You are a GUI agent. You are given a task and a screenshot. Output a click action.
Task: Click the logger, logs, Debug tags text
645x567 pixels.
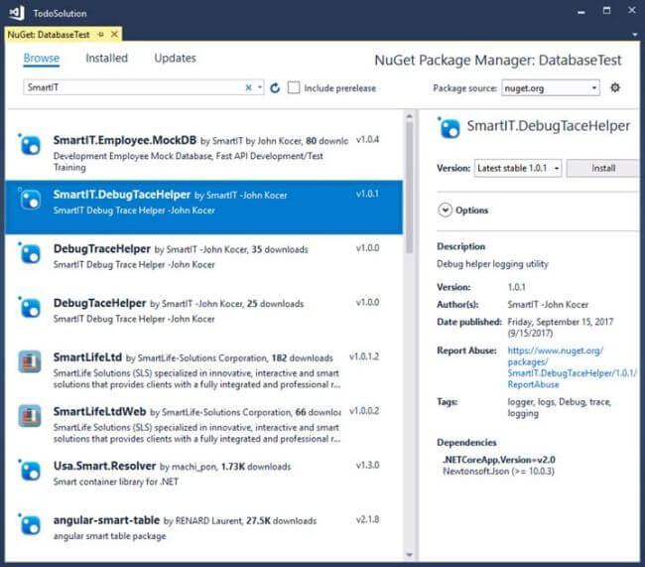click(x=559, y=407)
